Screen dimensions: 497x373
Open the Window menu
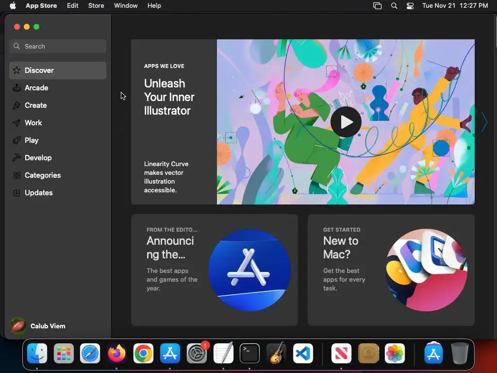coord(126,6)
